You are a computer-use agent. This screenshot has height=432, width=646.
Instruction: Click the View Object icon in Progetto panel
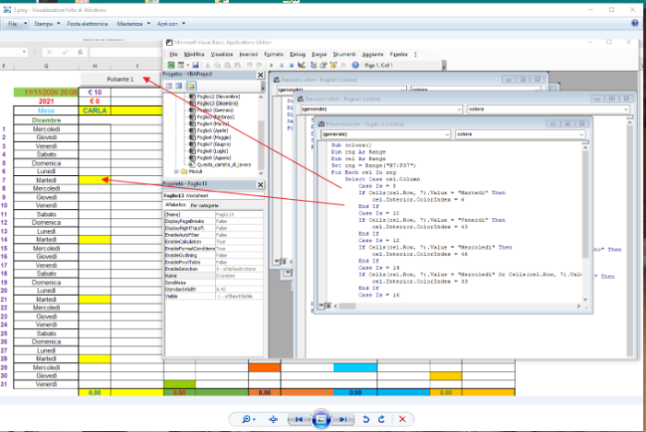pos(179,86)
